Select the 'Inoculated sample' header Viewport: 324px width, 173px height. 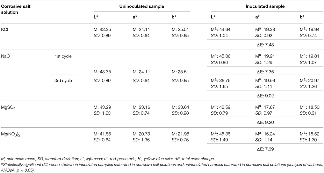click(x=262, y=6)
